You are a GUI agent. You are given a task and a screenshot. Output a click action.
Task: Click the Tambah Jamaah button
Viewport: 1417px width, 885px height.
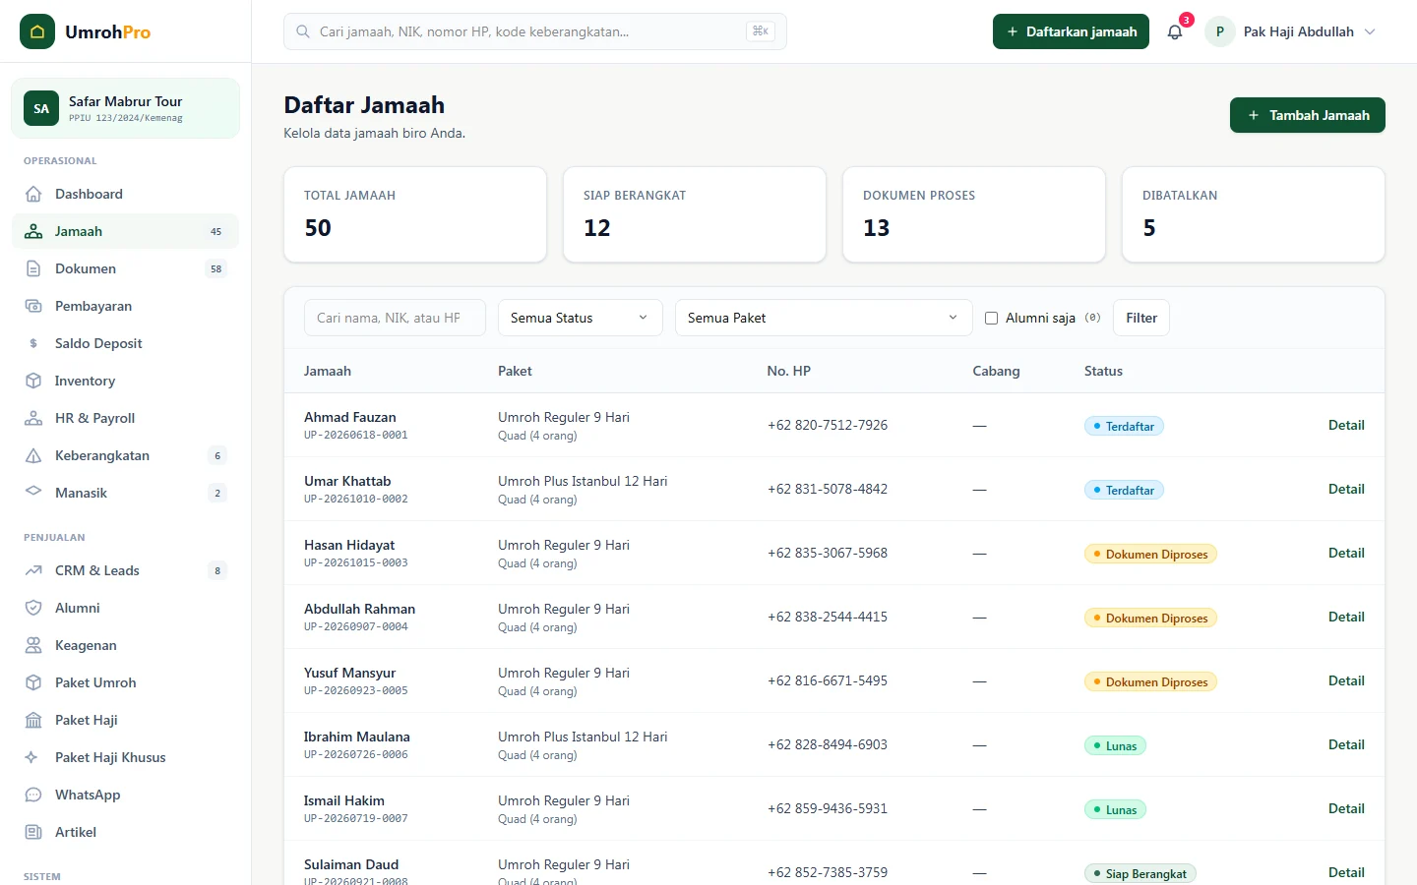(1308, 115)
